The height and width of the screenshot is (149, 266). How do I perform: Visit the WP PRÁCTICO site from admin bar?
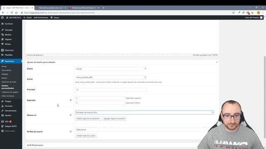pyautogui.click(x=13, y=17)
